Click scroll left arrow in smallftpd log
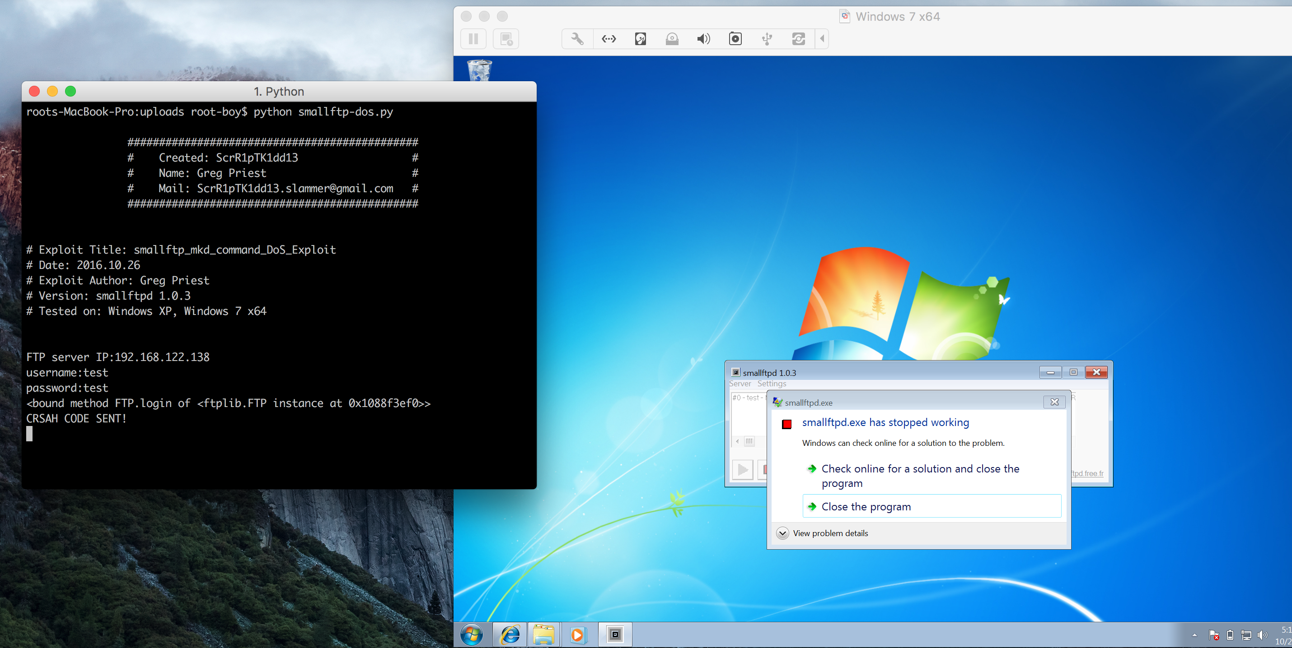The height and width of the screenshot is (648, 1292). [737, 441]
